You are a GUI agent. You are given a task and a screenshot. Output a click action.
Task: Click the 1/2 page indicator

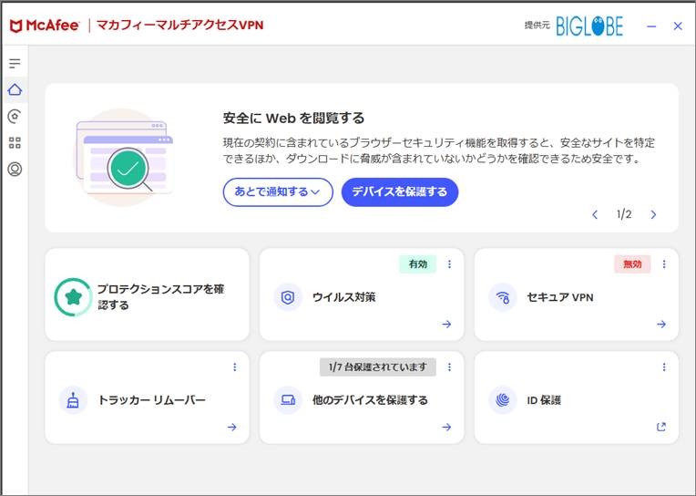click(624, 214)
